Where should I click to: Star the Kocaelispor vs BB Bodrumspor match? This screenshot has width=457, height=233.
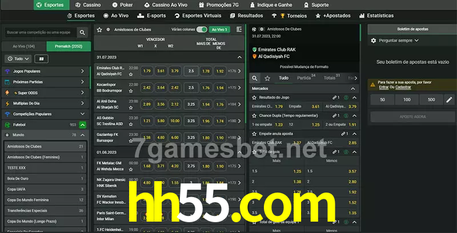coord(131,91)
